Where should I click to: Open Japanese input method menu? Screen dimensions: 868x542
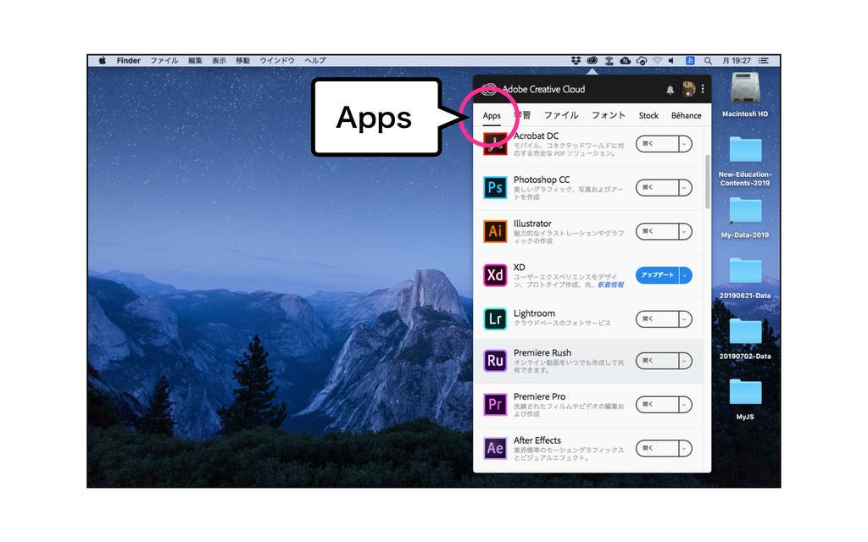690,61
